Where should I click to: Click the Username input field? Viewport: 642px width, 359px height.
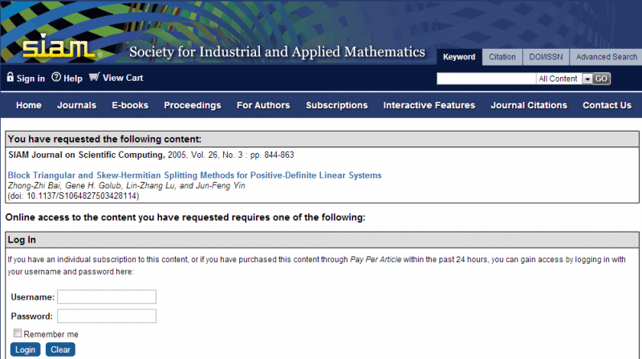(107, 296)
